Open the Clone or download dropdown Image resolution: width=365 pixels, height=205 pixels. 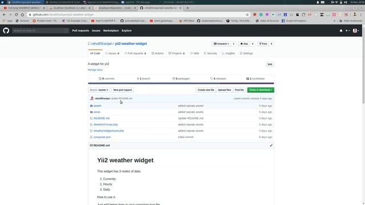261,90
